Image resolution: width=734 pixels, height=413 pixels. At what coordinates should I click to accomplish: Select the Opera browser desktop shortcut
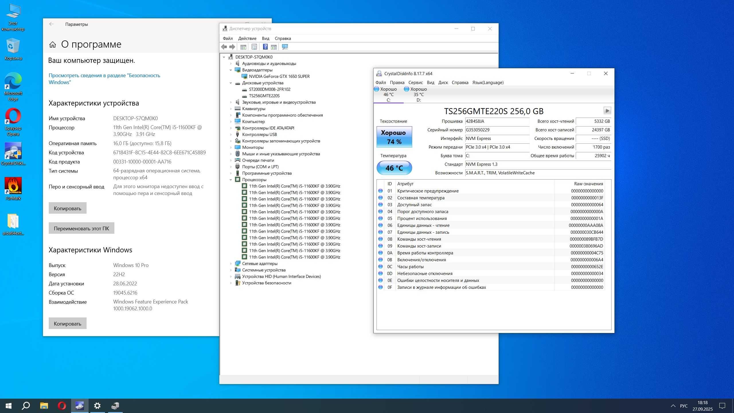(13, 122)
